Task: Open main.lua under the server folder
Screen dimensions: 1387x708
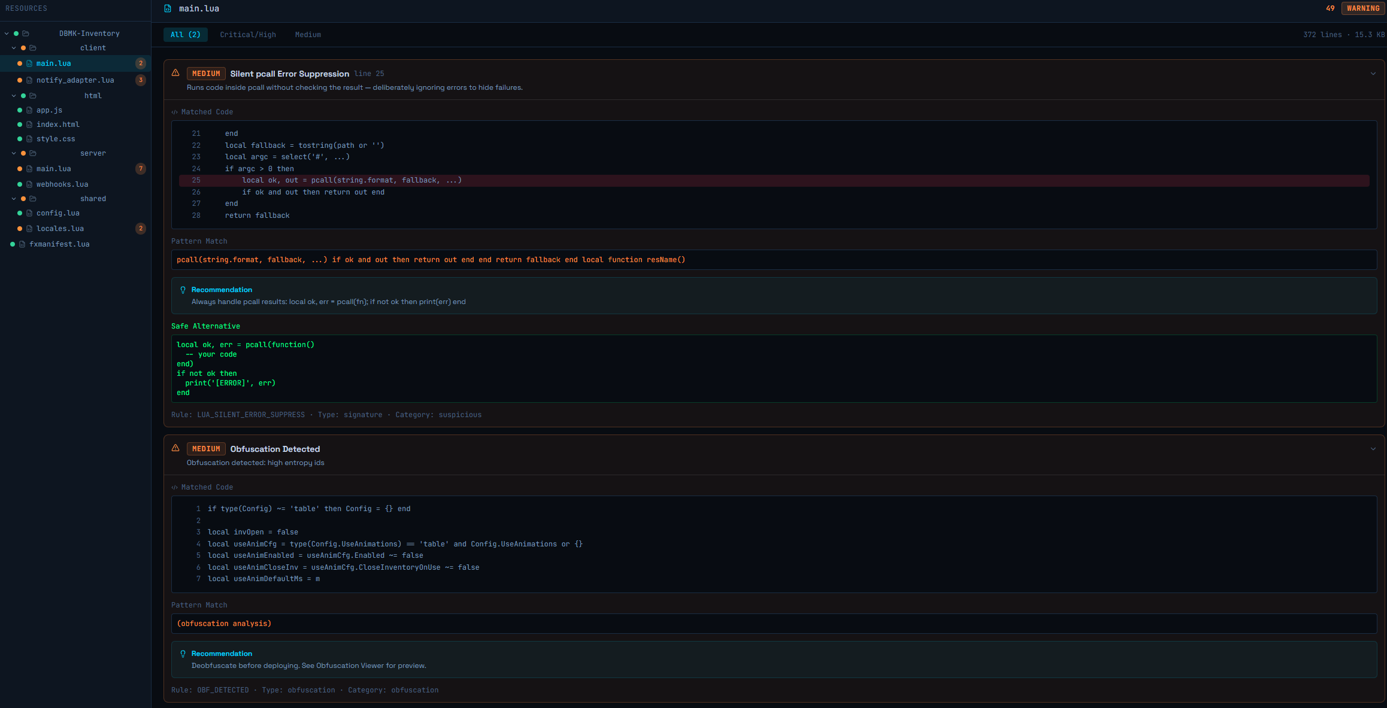Action: click(x=75, y=169)
